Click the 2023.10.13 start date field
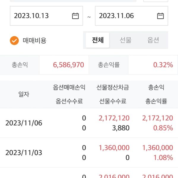This screenshot has width=178, height=178. [39, 16]
